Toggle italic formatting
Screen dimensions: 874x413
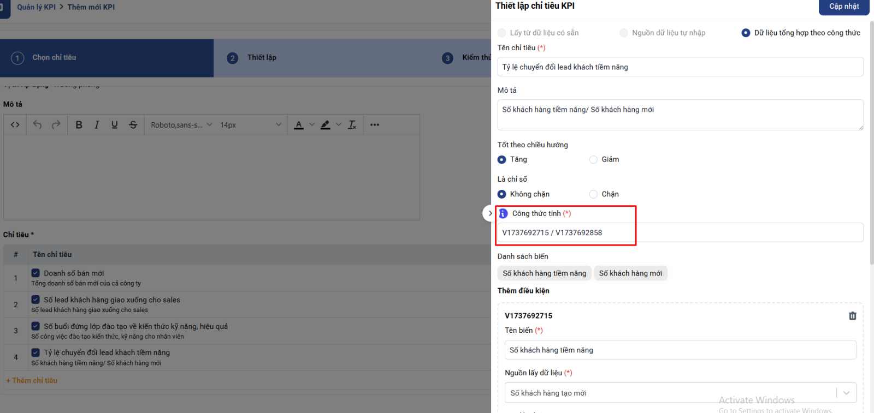pyautogui.click(x=97, y=125)
